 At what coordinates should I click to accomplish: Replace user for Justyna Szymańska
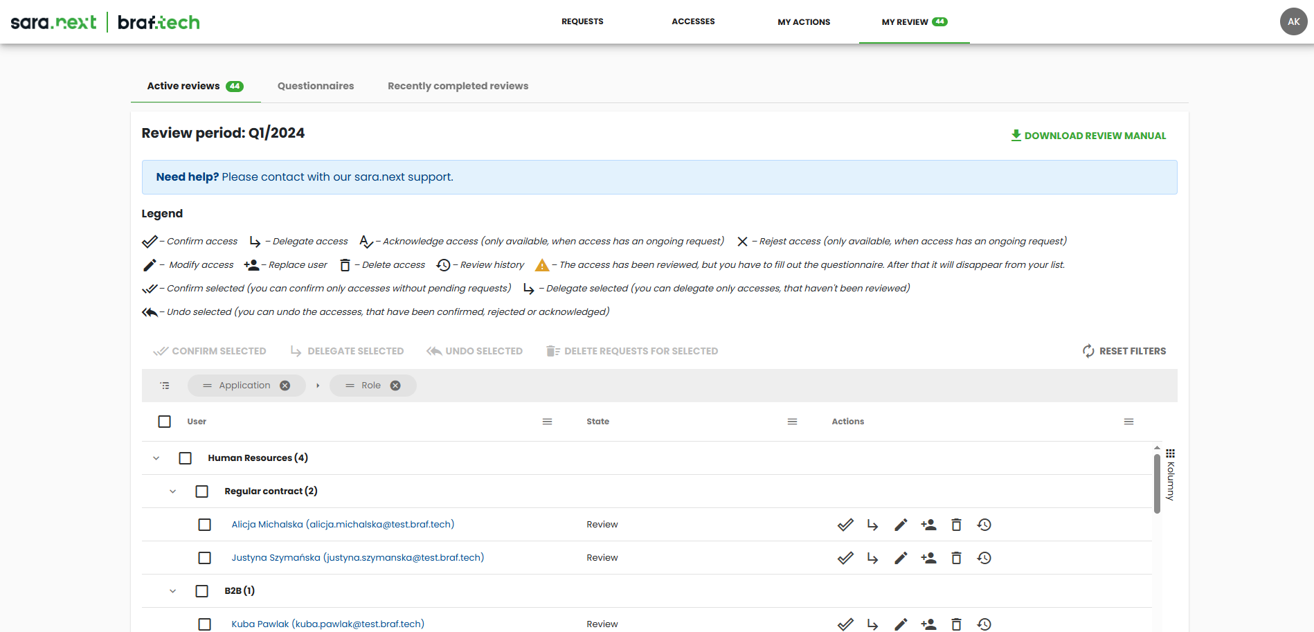click(x=928, y=558)
